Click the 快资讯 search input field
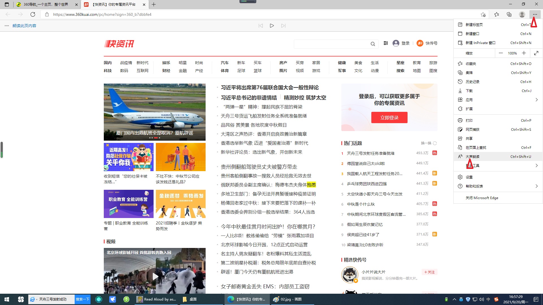Image resolution: width=543 pixels, height=305 pixels. [x=331, y=44]
